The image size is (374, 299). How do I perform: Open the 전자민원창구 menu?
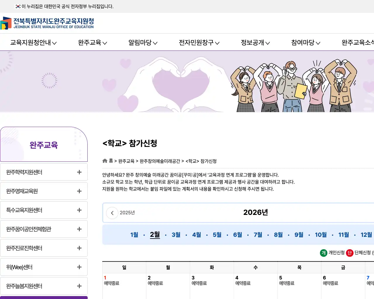[199, 42]
